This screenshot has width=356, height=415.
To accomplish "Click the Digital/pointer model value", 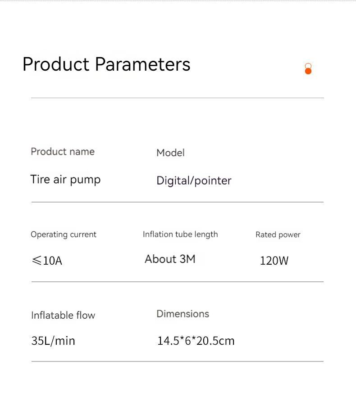I will point(194,181).
